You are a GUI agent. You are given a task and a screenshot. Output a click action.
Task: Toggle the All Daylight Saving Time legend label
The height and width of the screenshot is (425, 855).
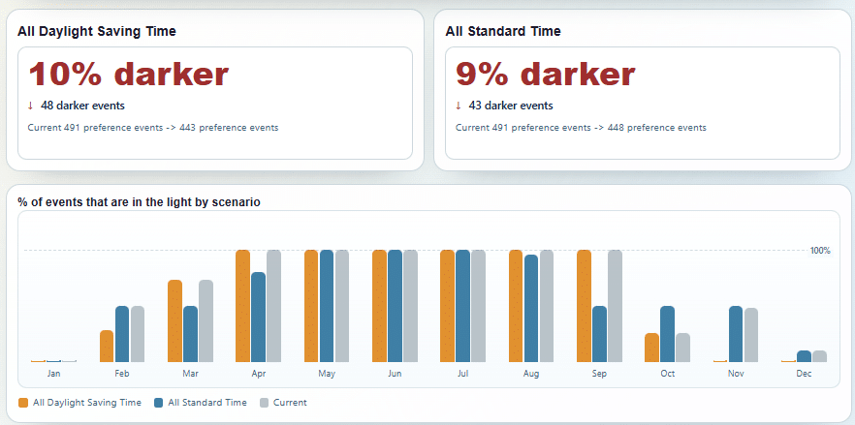pyautogui.click(x=86, y=403)
